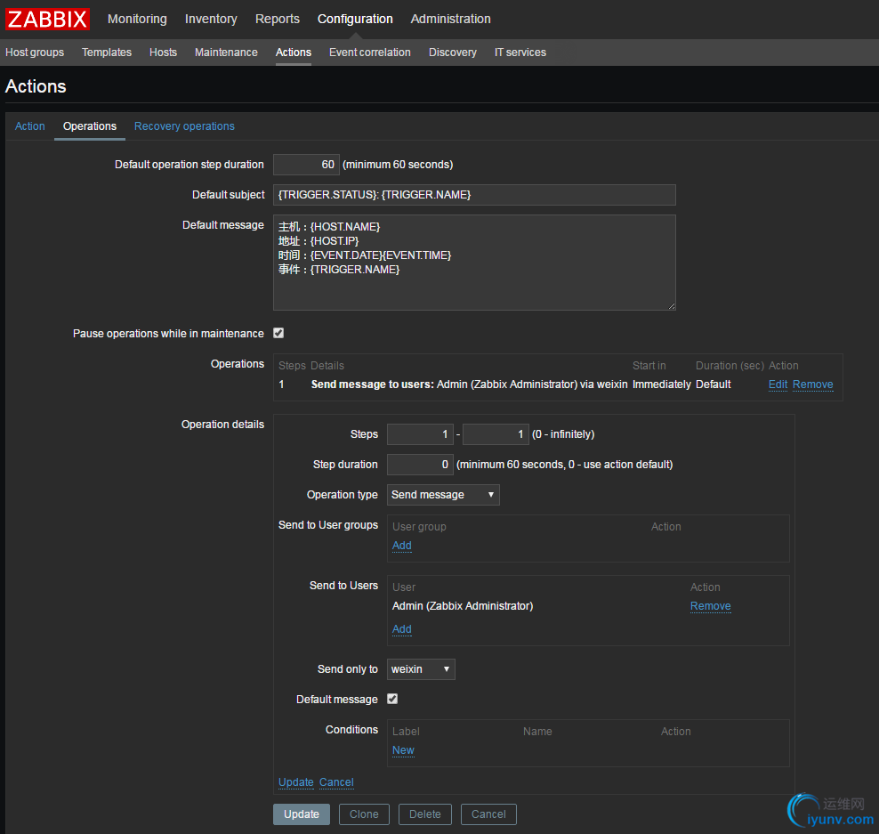Go to Maintenance submenu

pos(226,53)
